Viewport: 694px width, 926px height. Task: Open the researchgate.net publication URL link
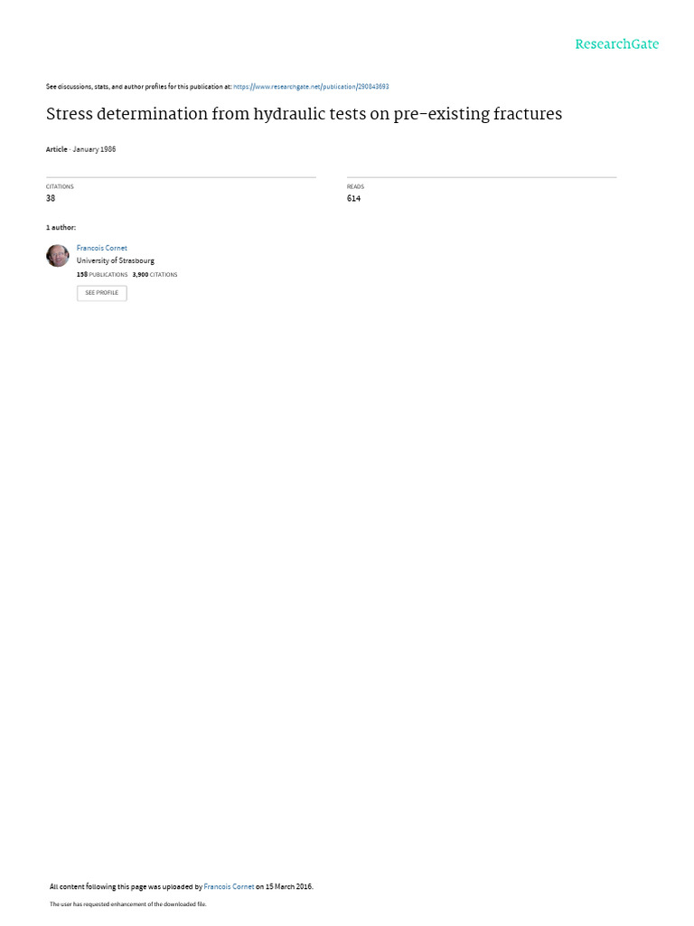311,86
